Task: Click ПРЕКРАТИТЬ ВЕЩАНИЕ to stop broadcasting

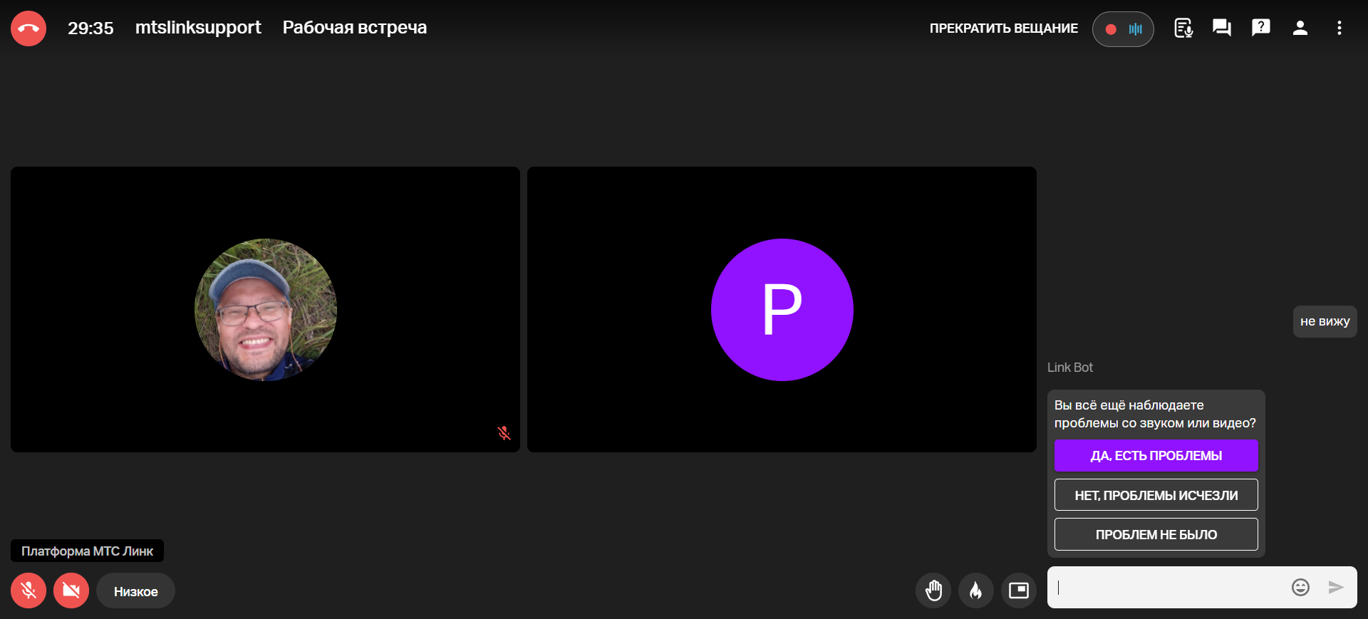Action: (x=1003, y=28)
